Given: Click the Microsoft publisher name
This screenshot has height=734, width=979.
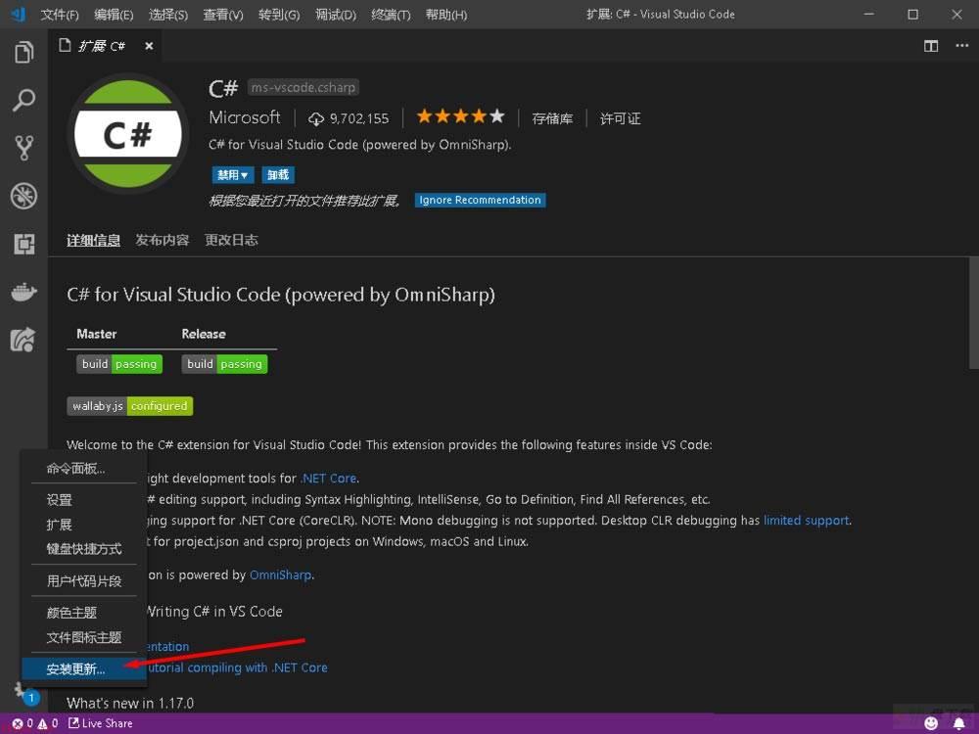Looking at the screenshot, I should 245,117.
